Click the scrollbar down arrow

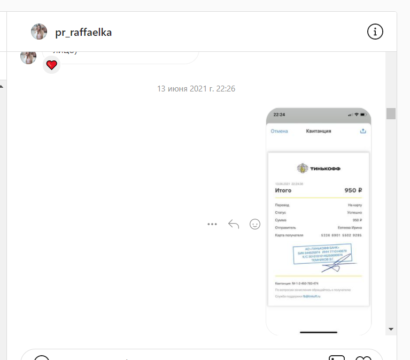coord(391,329)
